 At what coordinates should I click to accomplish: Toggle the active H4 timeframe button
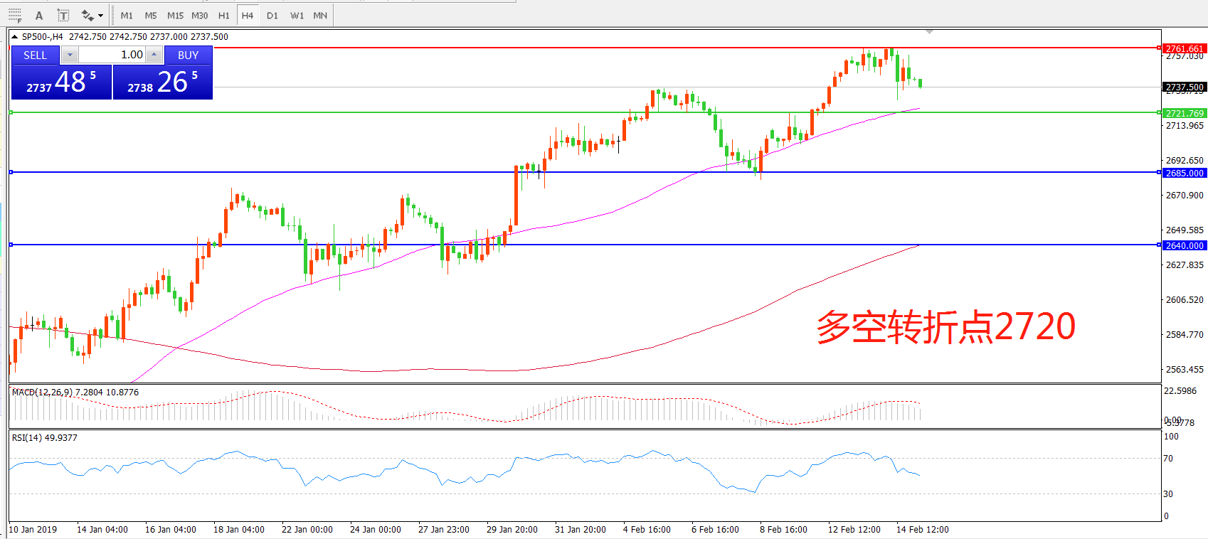coord(248,15)
